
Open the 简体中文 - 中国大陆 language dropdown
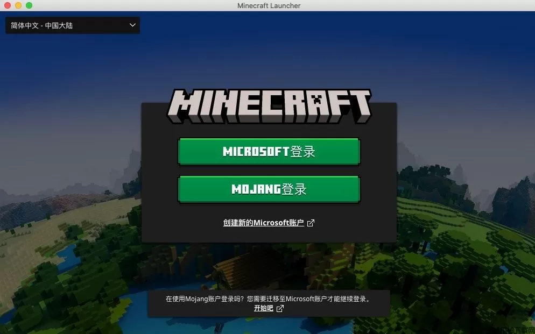pos(73,26)
